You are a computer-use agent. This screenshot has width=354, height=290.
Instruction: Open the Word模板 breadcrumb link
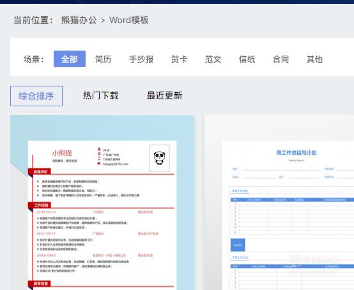click(x=129, y=20)
